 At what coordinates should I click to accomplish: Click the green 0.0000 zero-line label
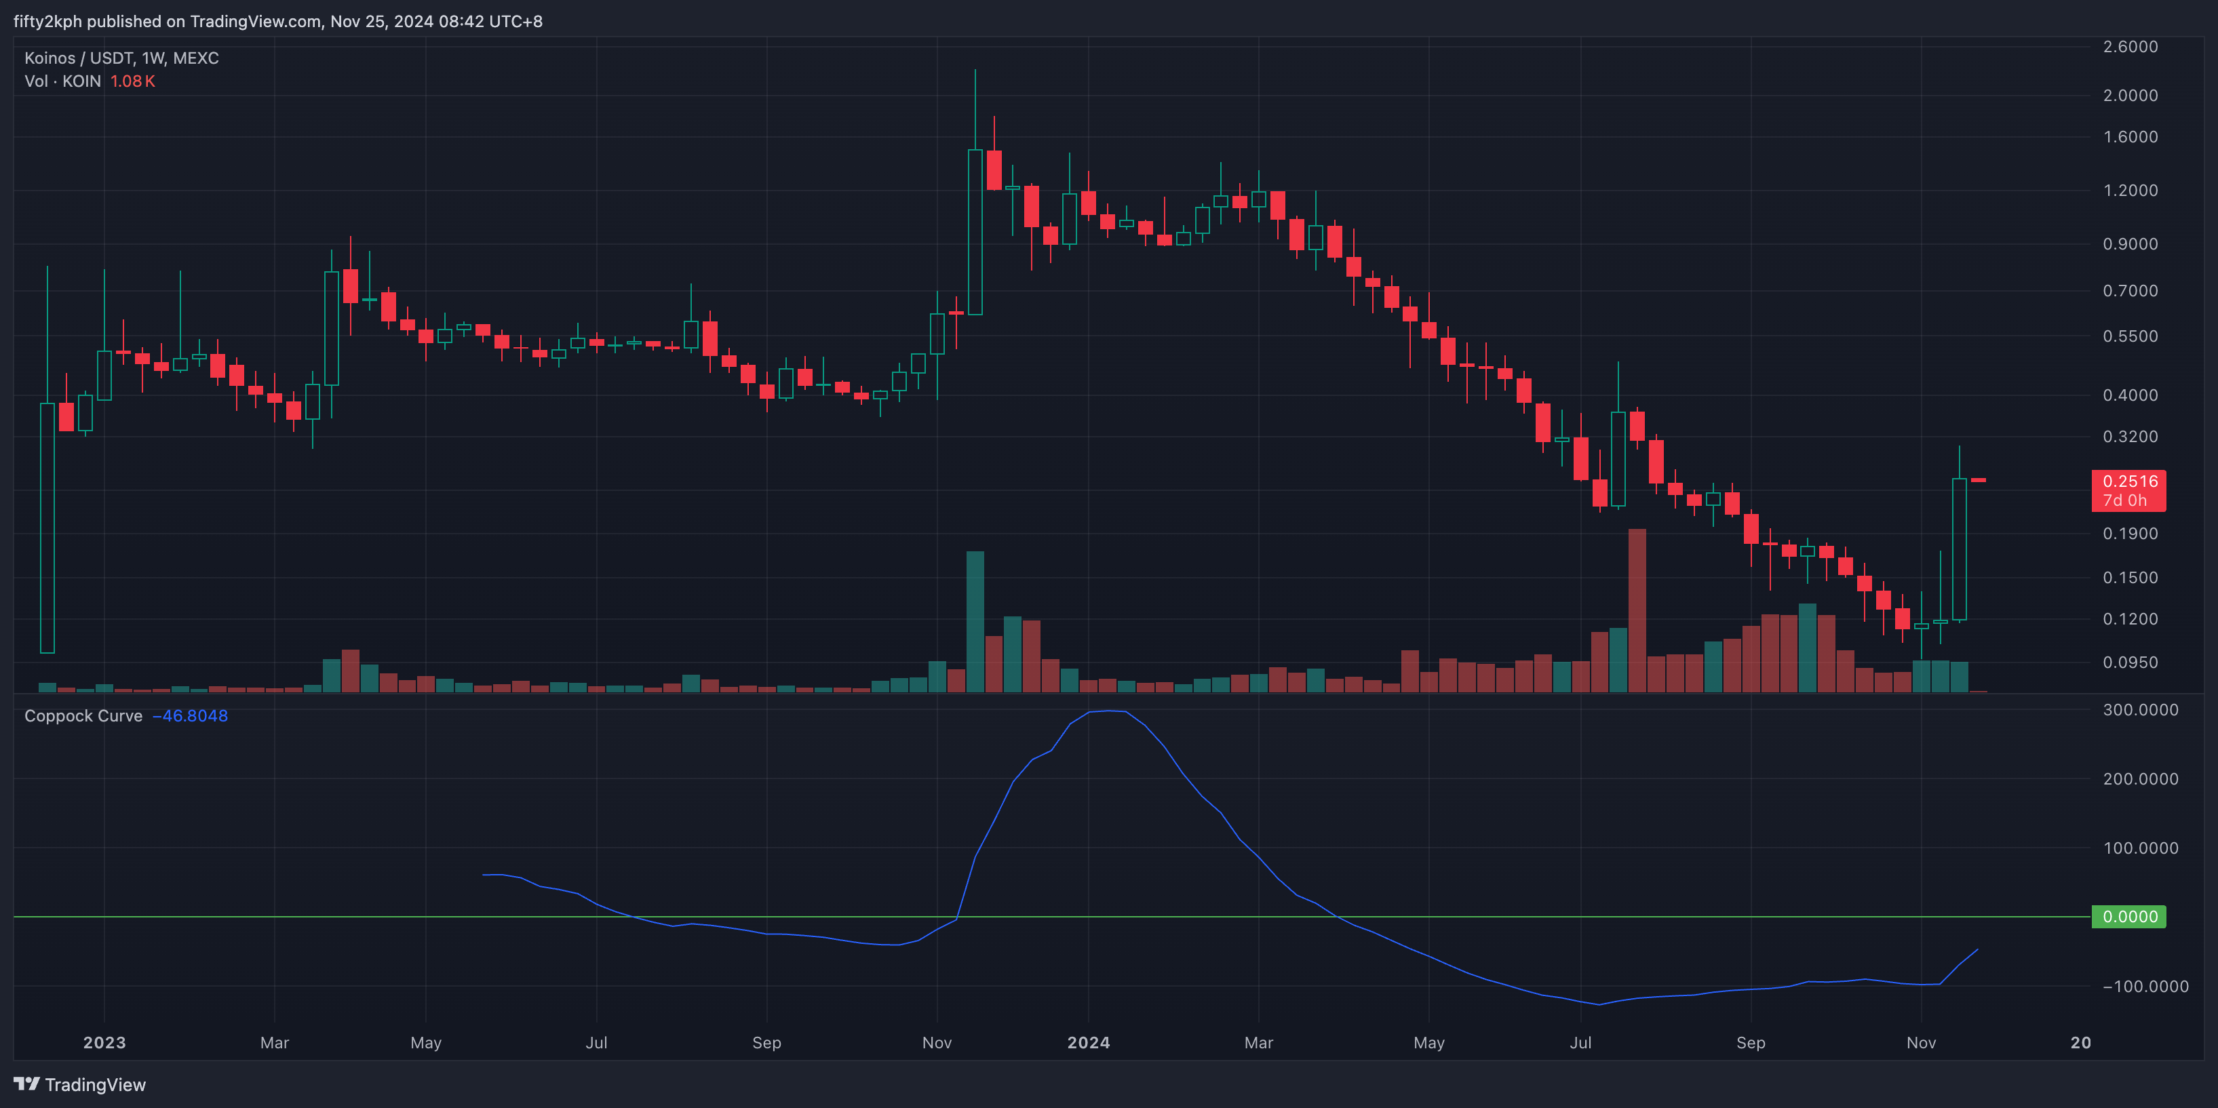coord(2129,916)
